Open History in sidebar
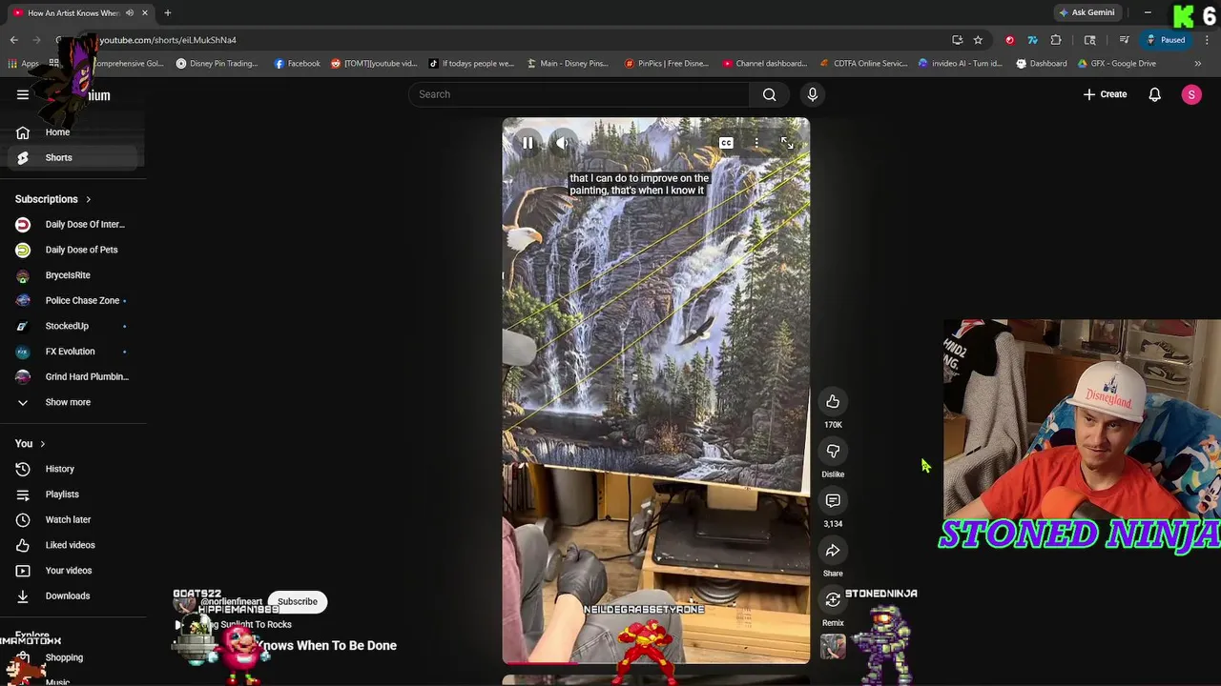This screenshot has height=686, width=1221. coord(72,469)
